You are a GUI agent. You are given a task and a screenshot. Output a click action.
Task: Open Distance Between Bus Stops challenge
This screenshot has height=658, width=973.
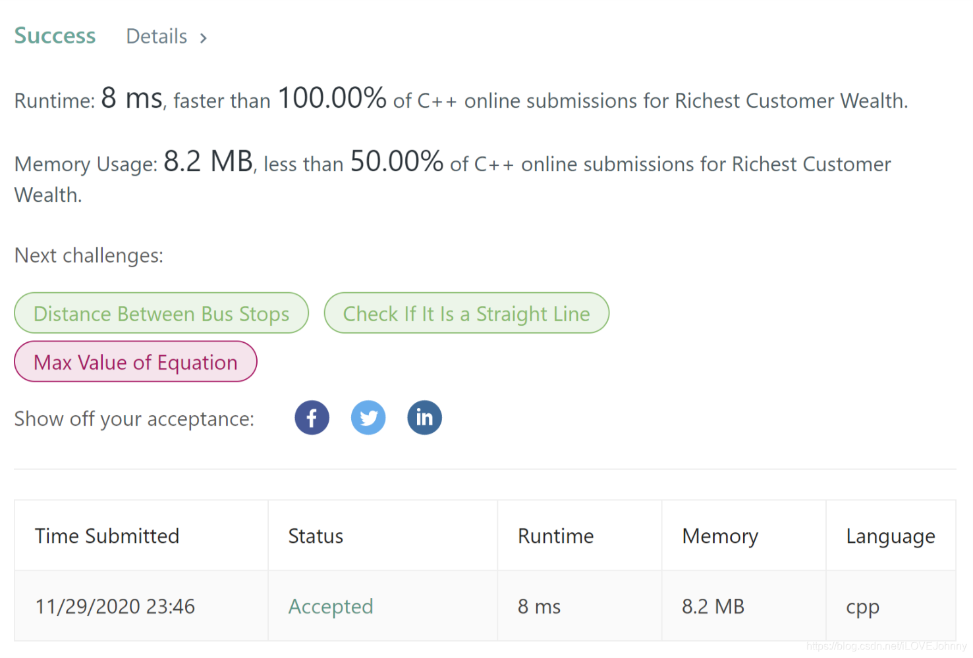[x=161, y=313]
